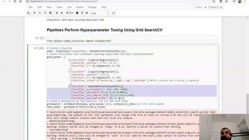Image resolution: width=249 pixels, height=140 pixels.
Task: Bookmark this page with star icon
Action: click(214, 1)
